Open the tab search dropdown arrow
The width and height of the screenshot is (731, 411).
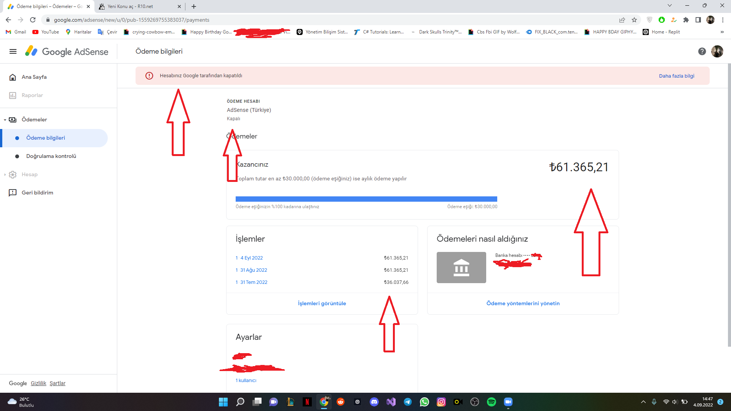coord(670,6)
